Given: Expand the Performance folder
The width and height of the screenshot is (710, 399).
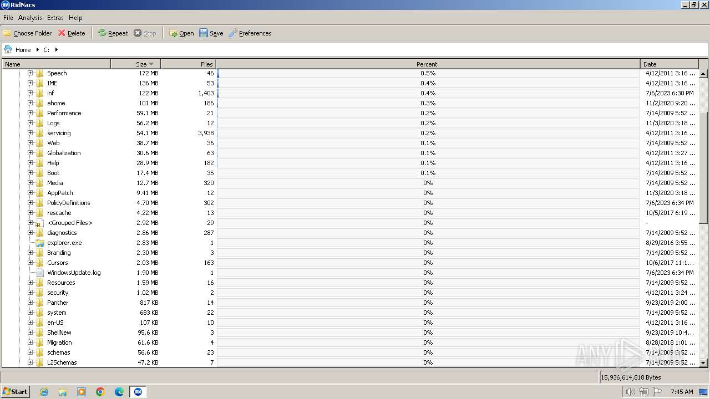Looking at the screenshot, I should tap(30, 113).
